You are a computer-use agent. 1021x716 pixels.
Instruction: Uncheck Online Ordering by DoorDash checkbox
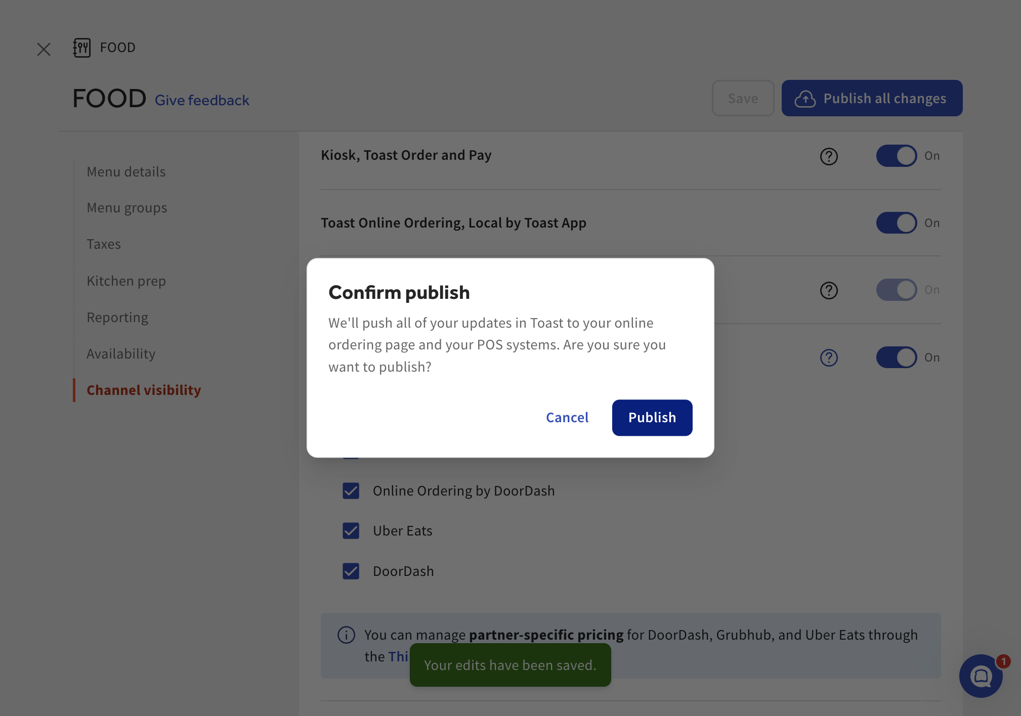click(x=351, y=490)
